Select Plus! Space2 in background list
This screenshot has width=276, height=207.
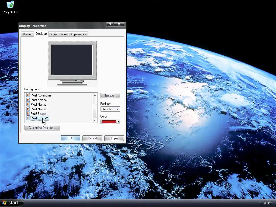[39, 118]
